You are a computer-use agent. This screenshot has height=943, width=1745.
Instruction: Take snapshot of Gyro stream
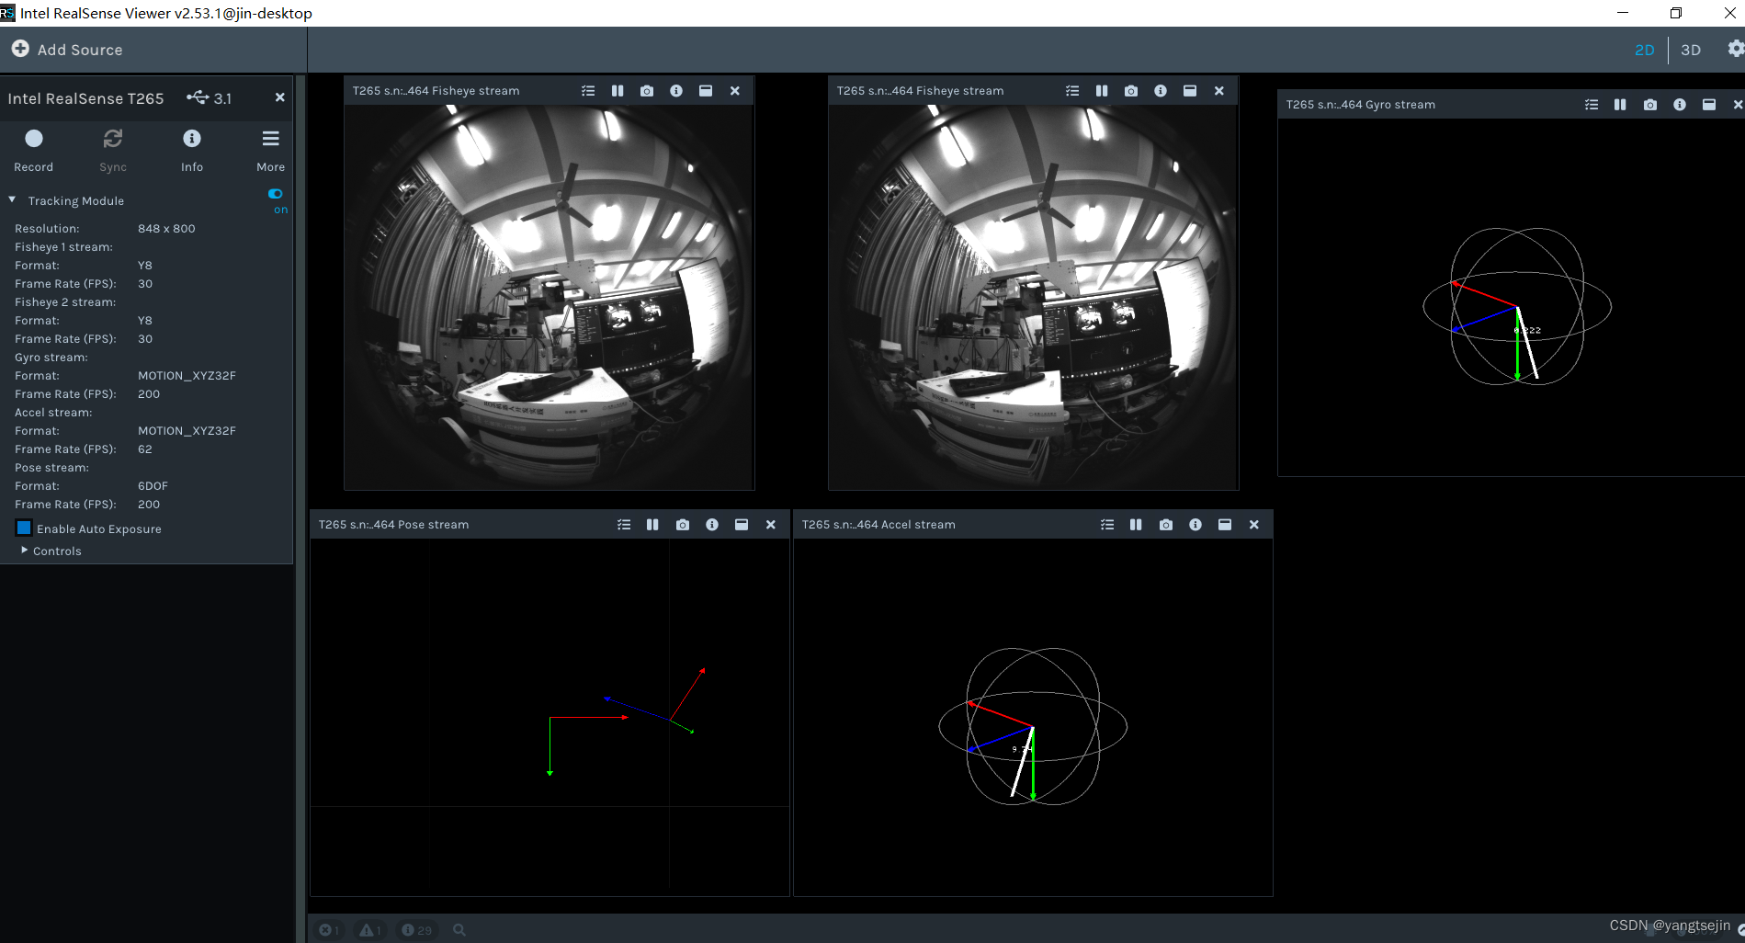pos(1650,105)
